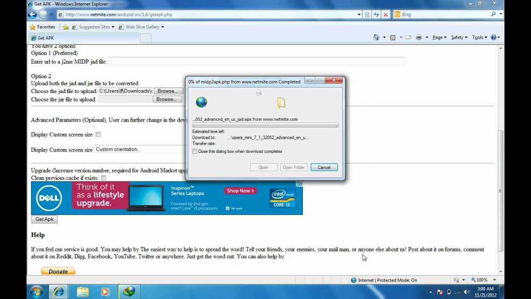This screenshot has width=531, height=299.
Task: Open a new tab with the blank tab
Action: 146,38
